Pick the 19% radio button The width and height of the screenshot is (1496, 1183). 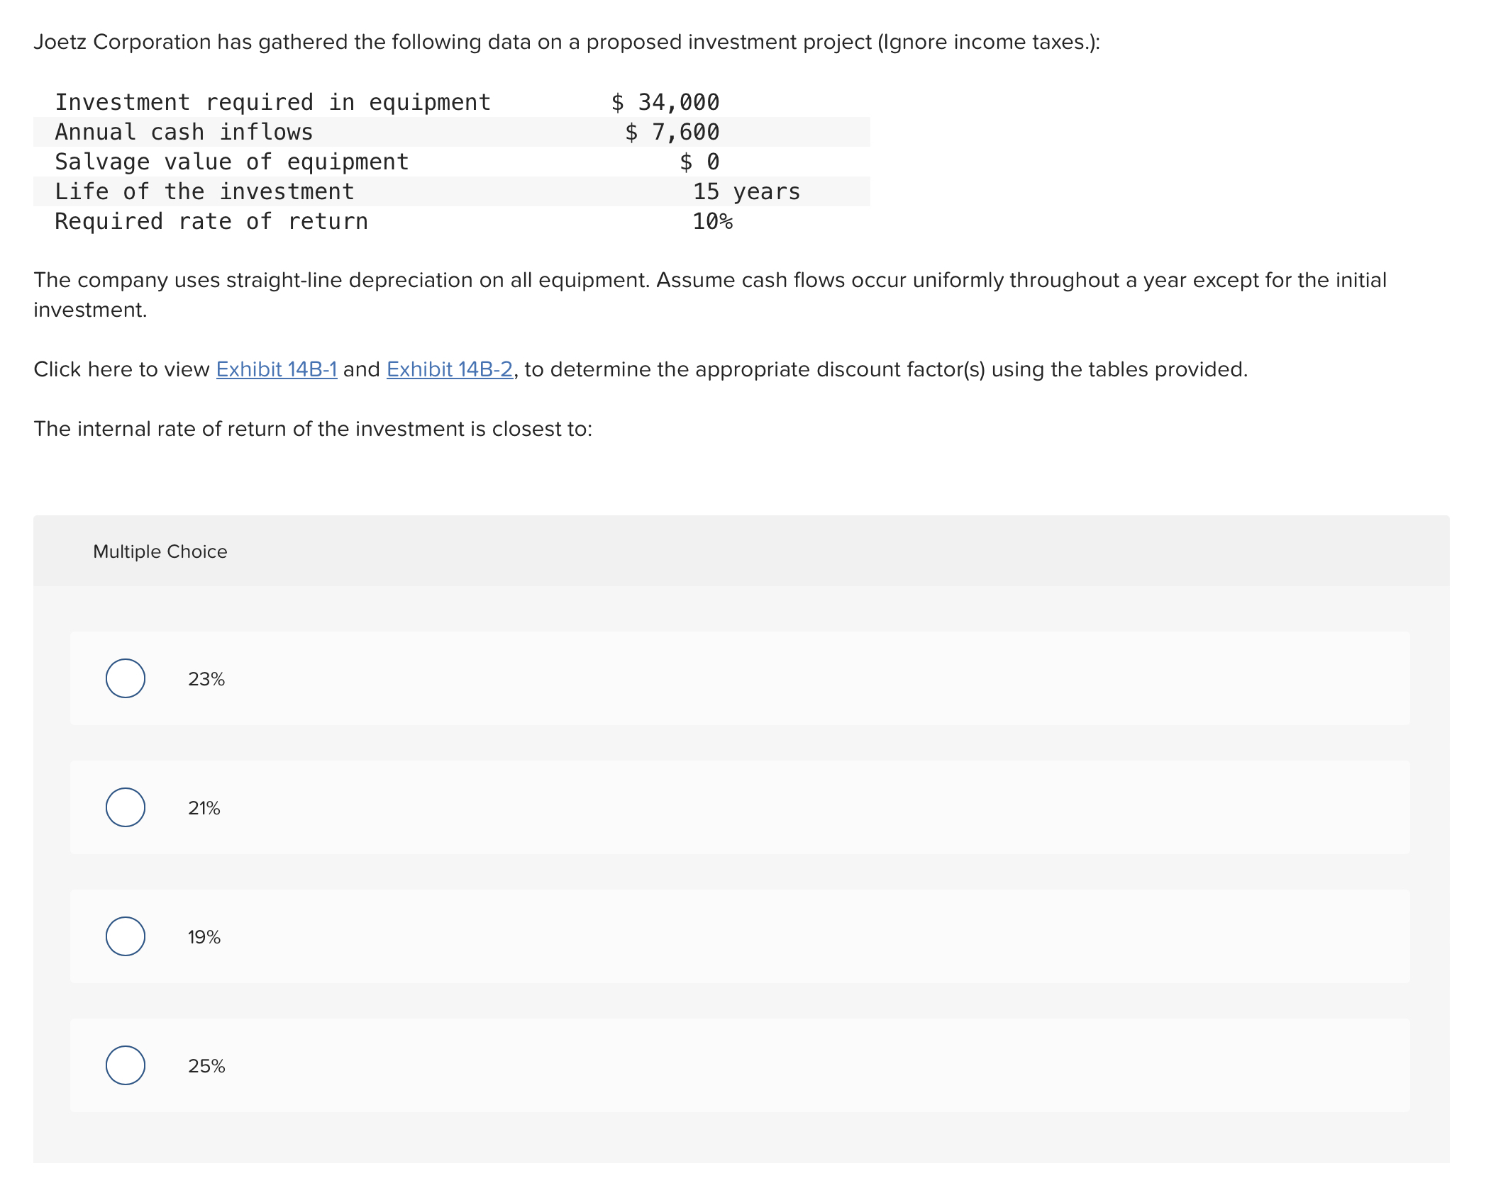point(126,936)
